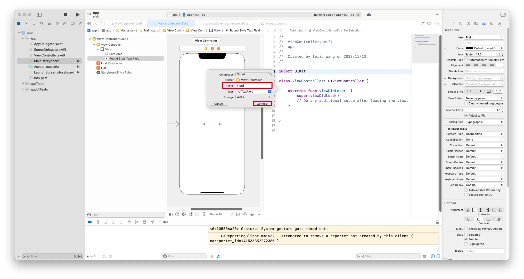Toggle the left navigator sidebar icon

click(39, 15)
